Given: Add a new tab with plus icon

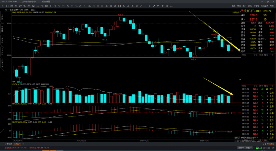Looking at the screenshot, I should click(x=23, y=144).
